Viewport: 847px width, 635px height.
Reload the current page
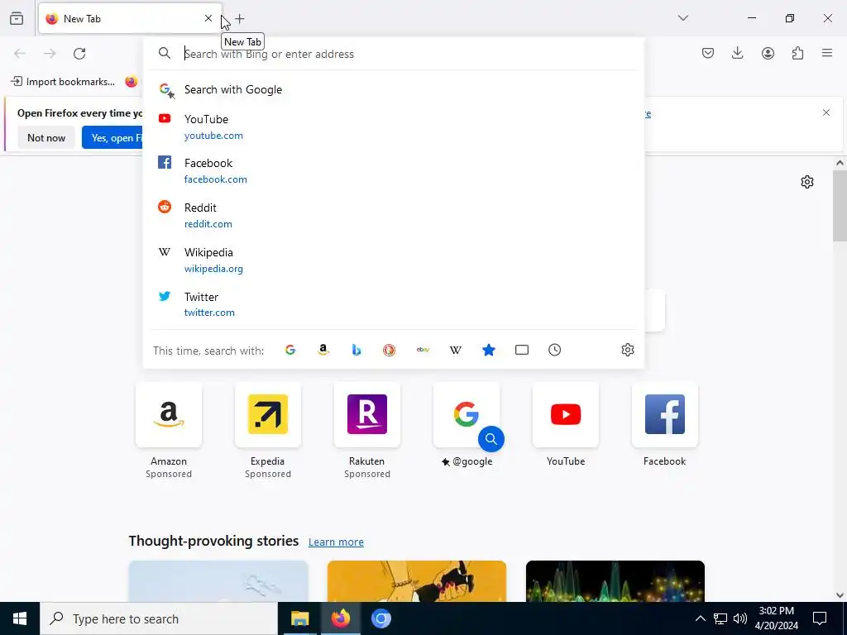[x=79, y=54]
